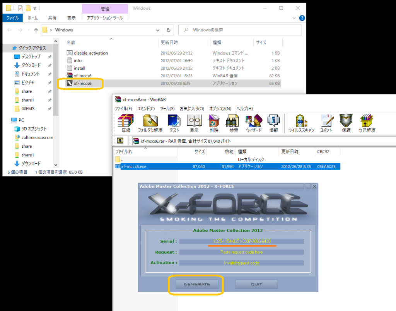396x311 pixels.
Task: Select デスクトップ in navigation pane
Action: pos(27,56)
